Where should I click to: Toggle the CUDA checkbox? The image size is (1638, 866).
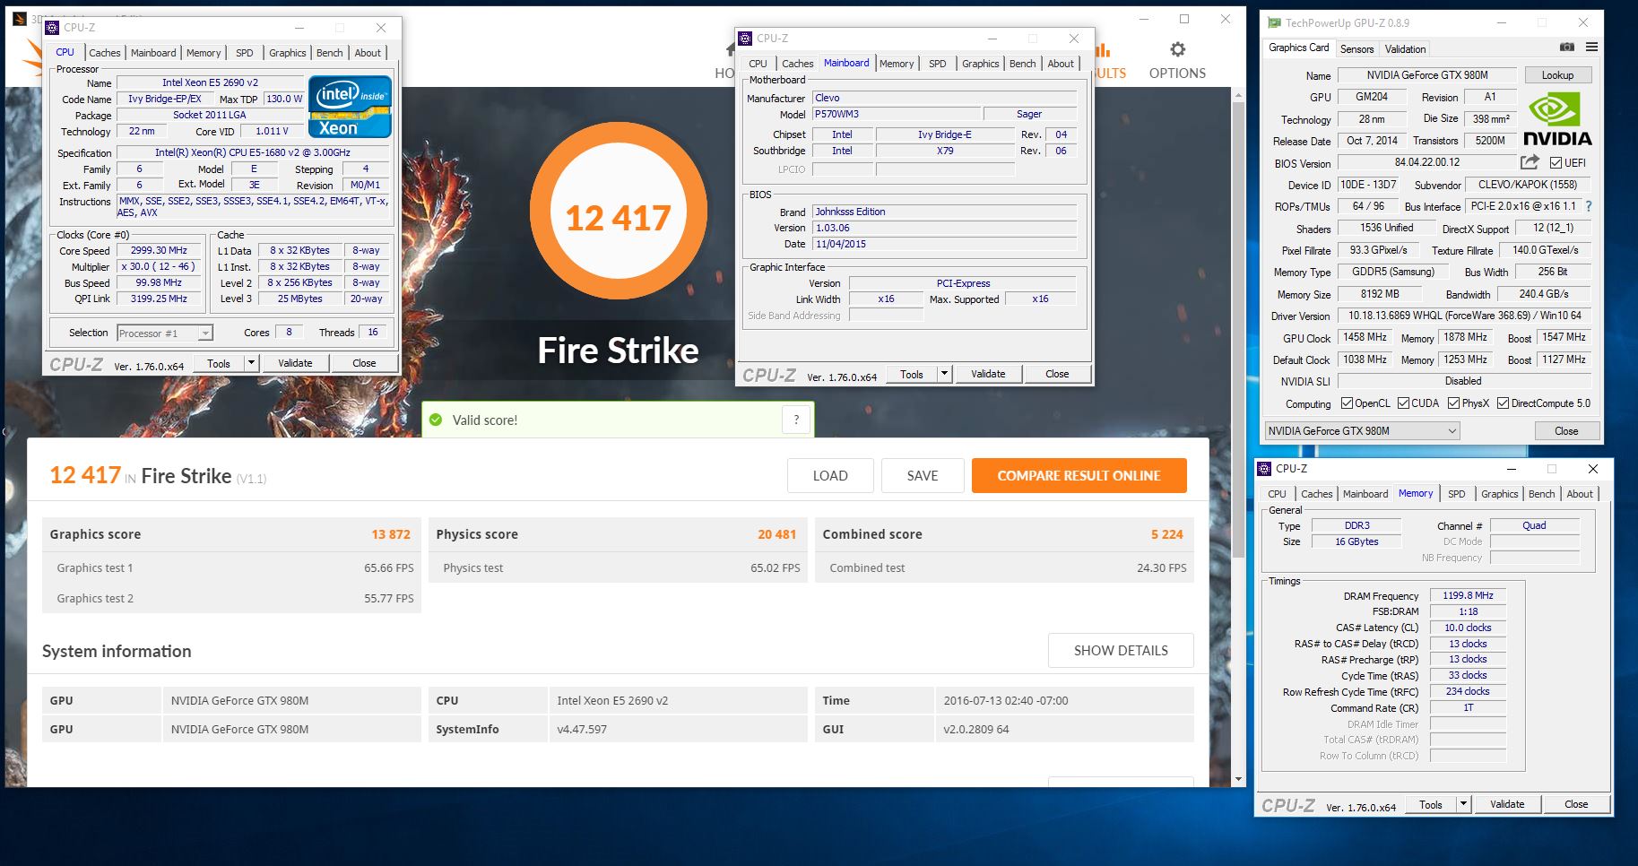click(1403, 403)
